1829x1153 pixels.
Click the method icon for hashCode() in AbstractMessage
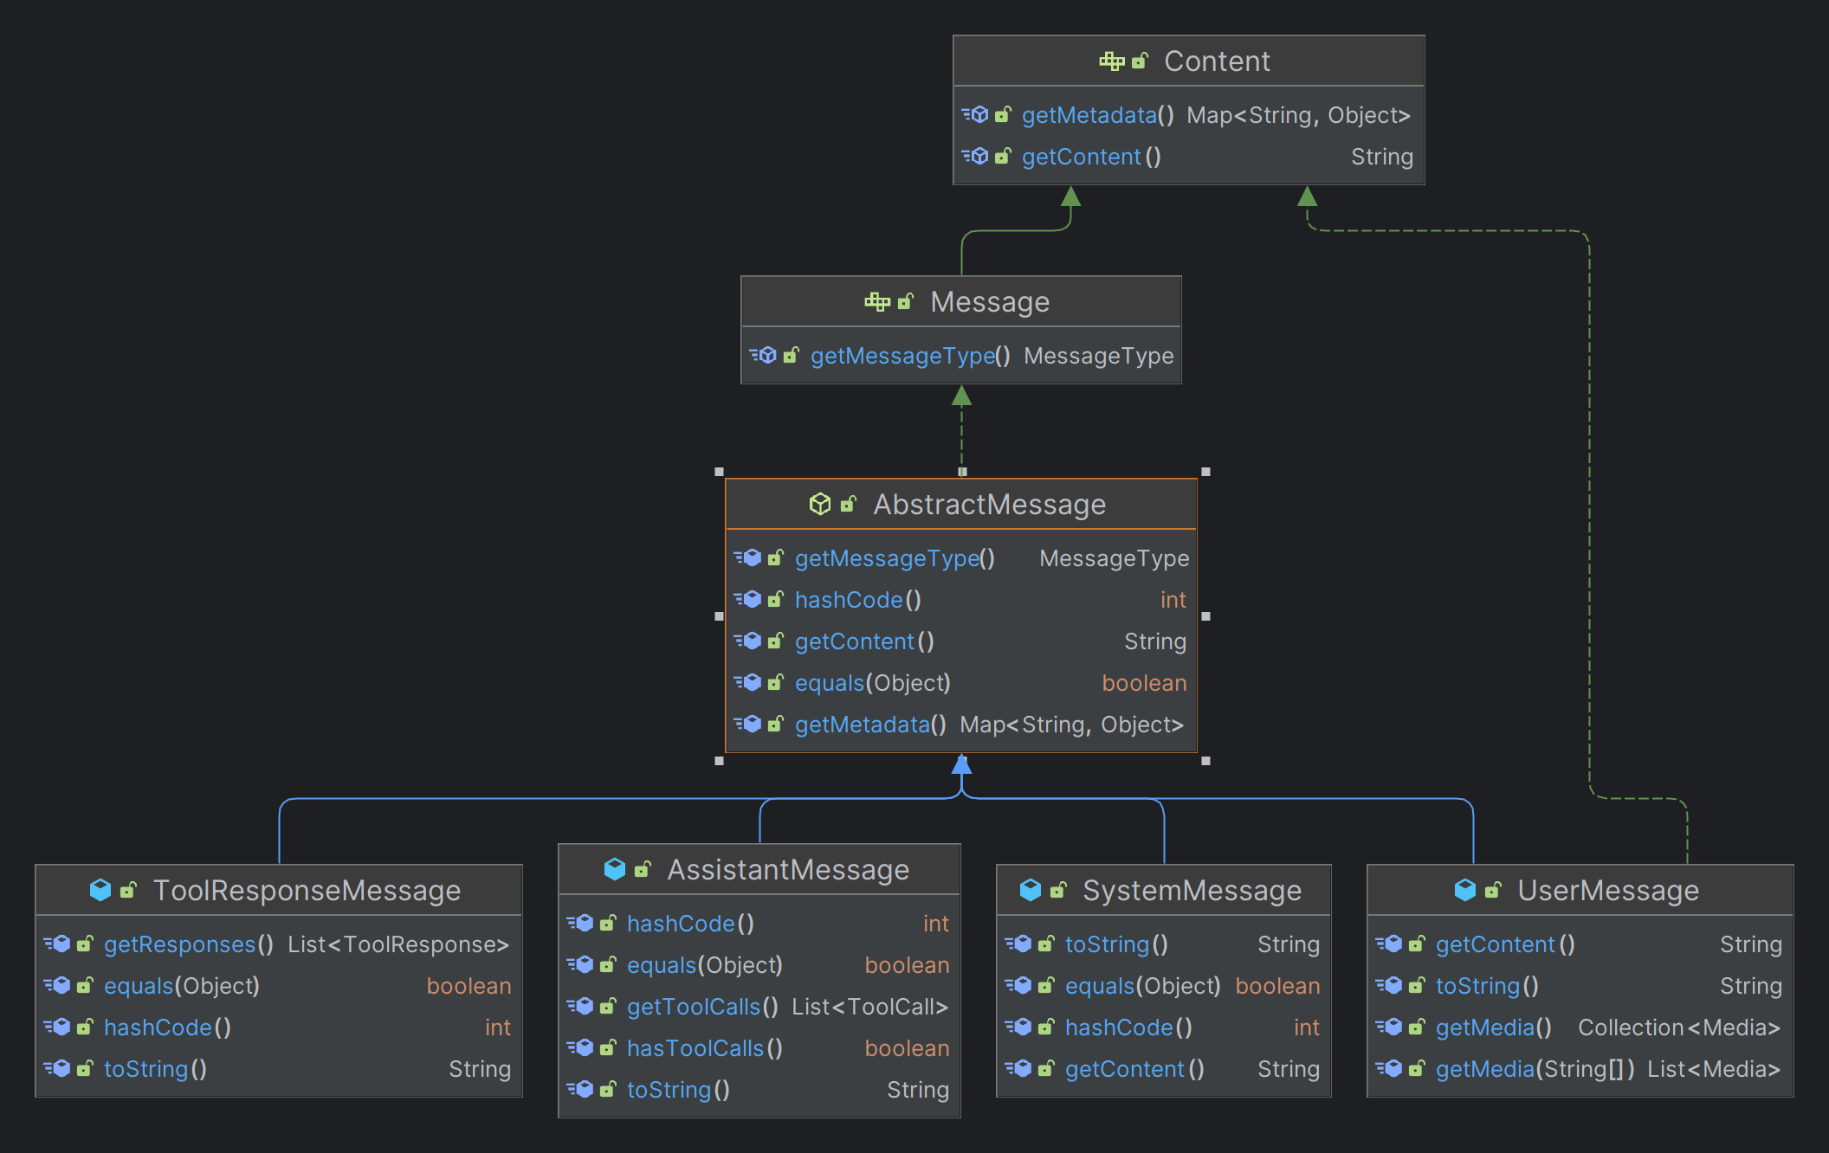point(748,599)
